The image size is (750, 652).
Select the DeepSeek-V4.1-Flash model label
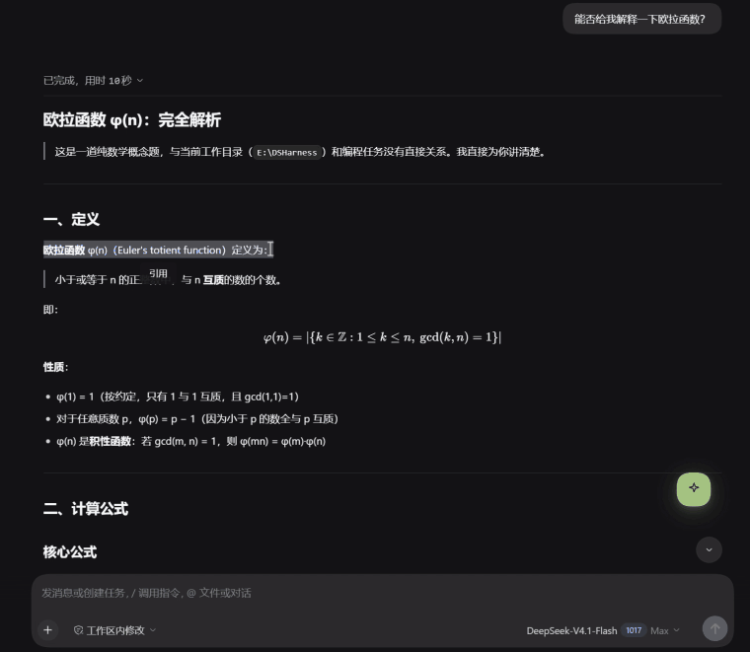coord(571,631)
